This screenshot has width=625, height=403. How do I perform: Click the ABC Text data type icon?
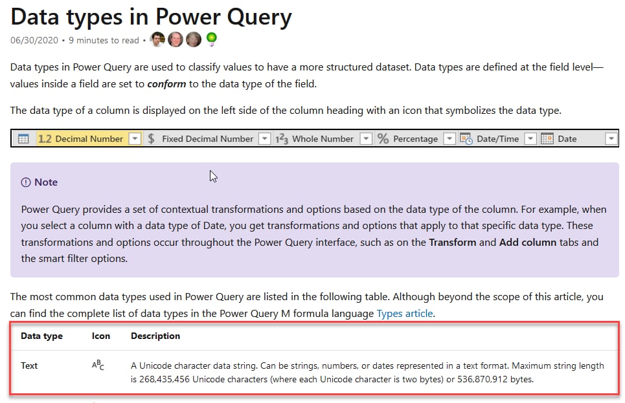pos(98,365)
